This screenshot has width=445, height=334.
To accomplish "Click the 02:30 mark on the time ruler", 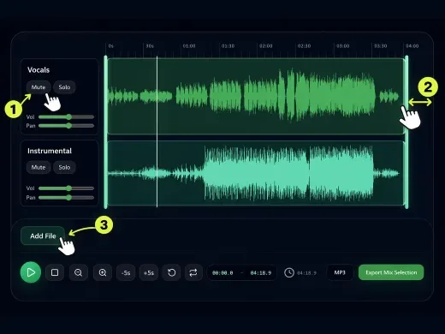I will tap(304, 46).
